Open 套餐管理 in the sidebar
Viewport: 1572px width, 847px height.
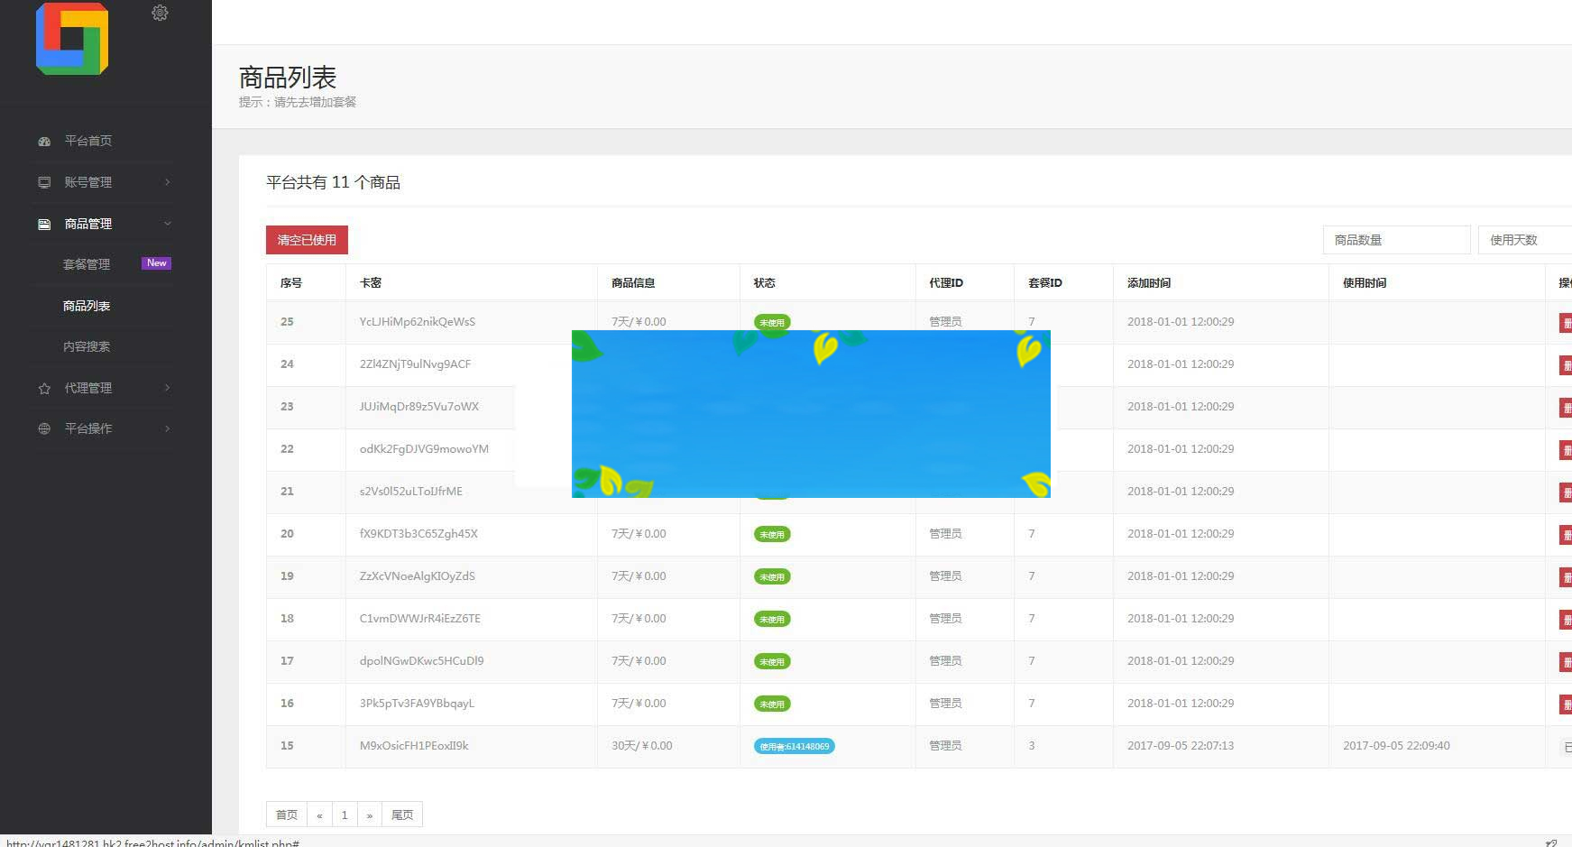pos(87,264)
